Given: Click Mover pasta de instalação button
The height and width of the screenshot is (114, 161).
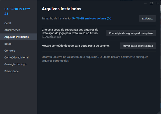Looking at the screenshot, I should [x=138, y=46].
